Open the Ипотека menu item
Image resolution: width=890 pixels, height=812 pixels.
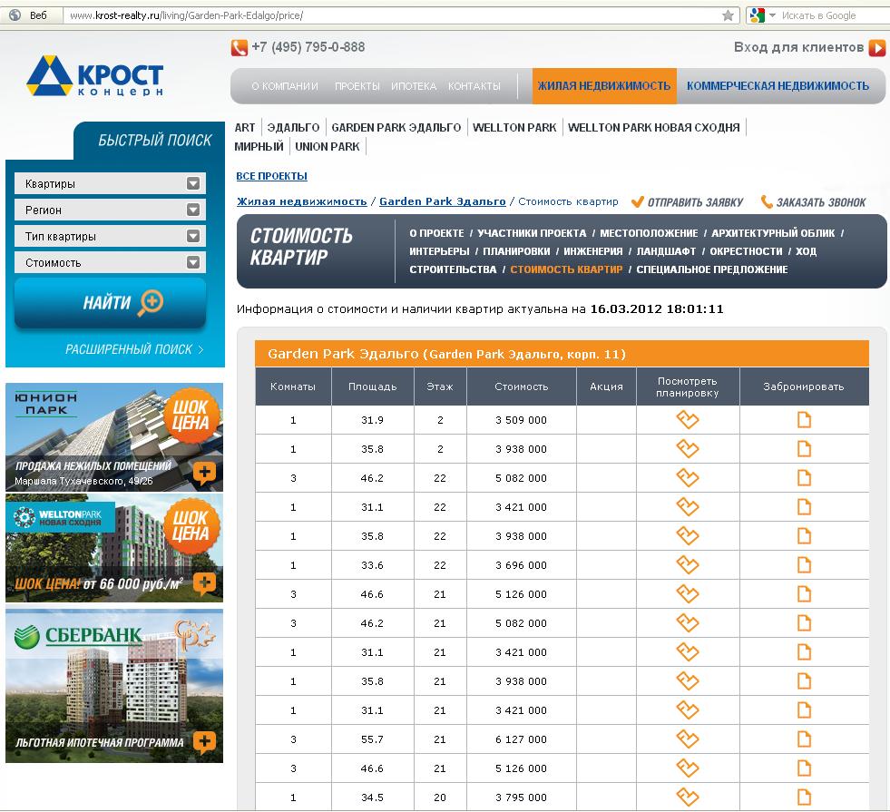pos(414,86)
